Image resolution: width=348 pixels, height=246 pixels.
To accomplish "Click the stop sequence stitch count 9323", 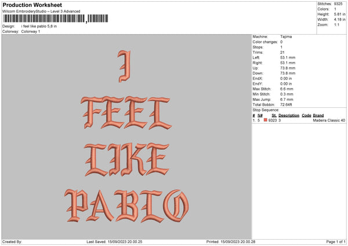I will click(273, 120).
